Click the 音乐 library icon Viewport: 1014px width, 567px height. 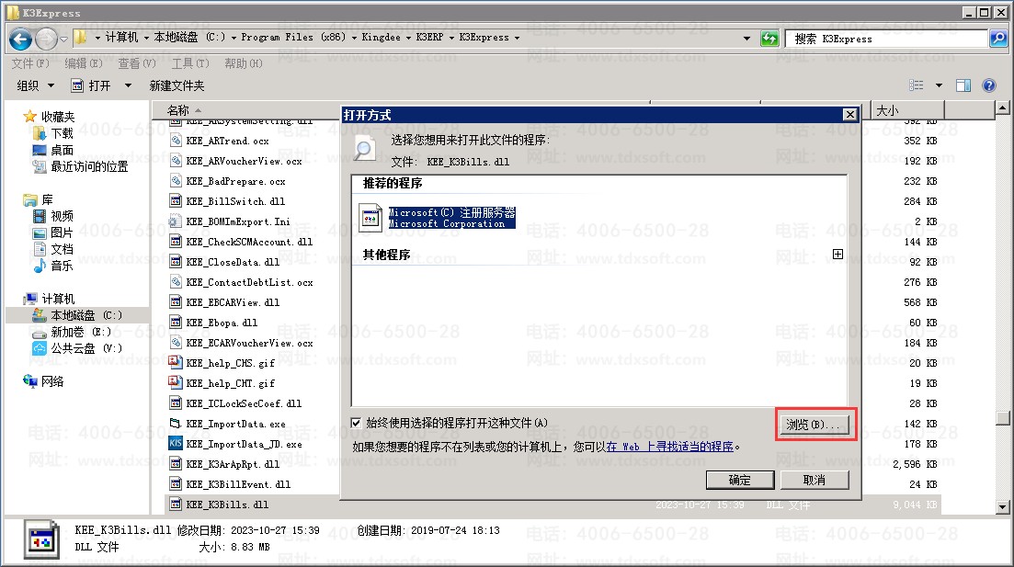(40, 266)
